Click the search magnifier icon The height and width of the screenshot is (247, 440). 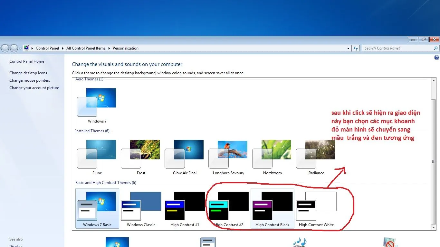pos(436,48)
